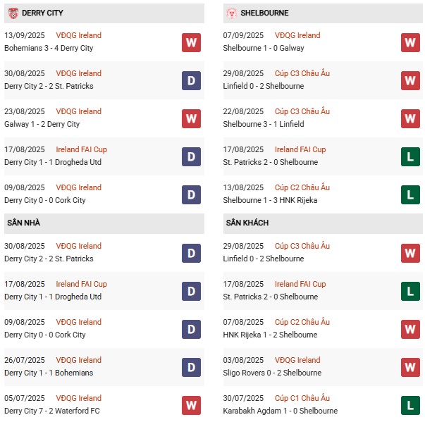
Task: Click L badge for Shelbourne 1-3 HNK Rijeka
Action: [410, 194]
